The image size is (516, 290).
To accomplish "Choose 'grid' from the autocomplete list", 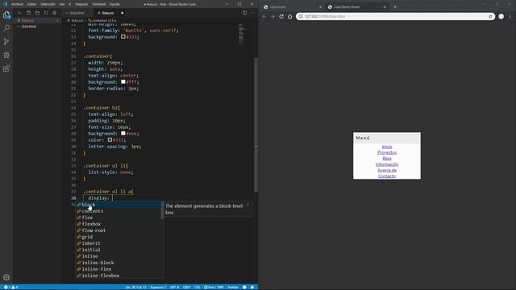I will pos(119,237).
